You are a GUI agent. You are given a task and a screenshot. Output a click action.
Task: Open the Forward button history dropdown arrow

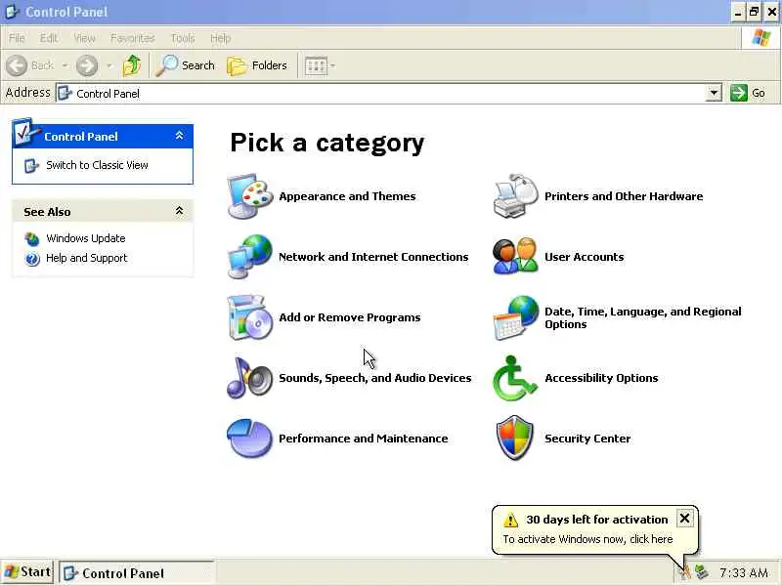[x=109, y=65]
